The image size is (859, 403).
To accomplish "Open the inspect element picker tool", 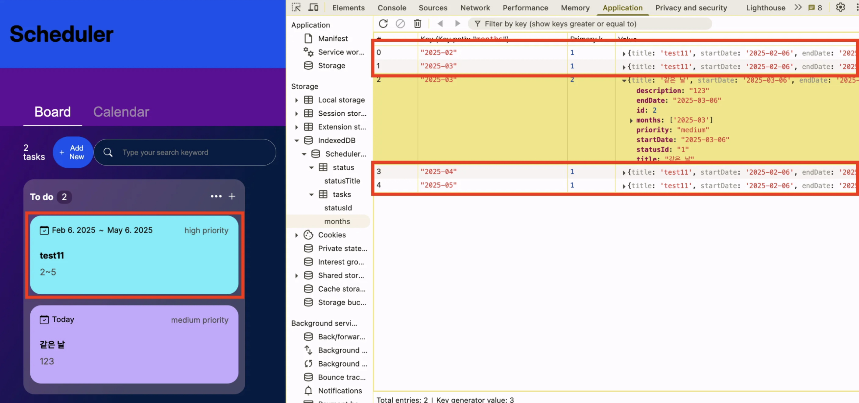I will [296, 7].
